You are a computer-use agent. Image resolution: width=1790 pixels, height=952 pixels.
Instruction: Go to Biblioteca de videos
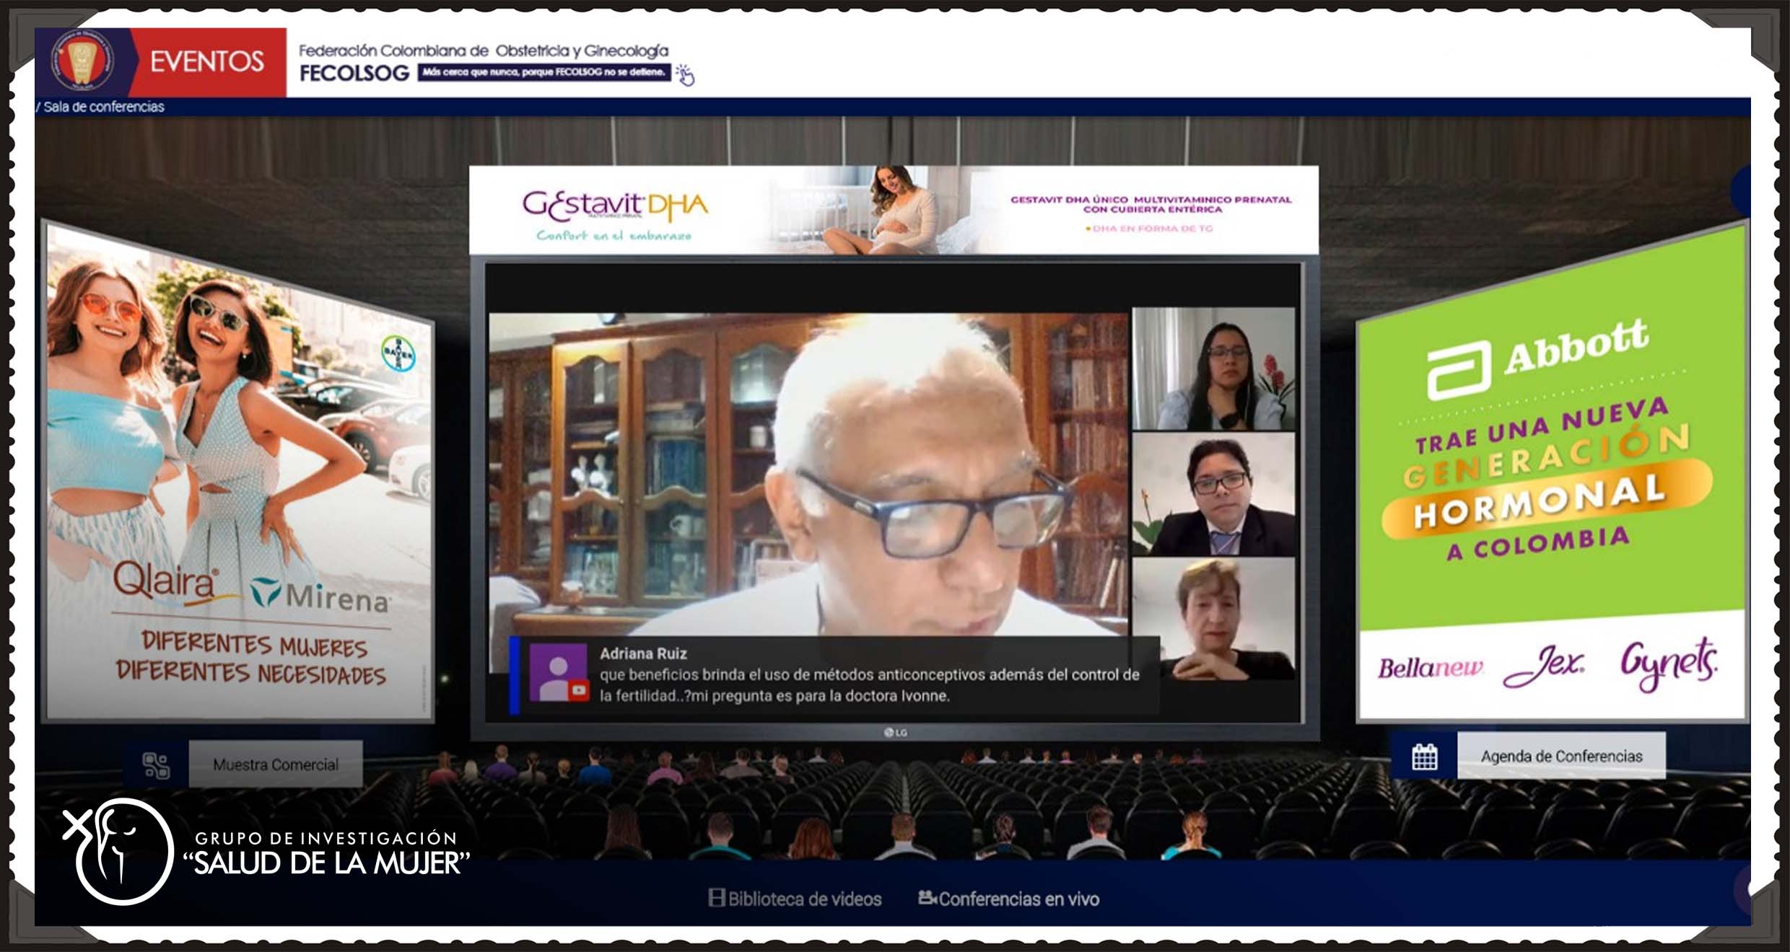coord(804,899)
